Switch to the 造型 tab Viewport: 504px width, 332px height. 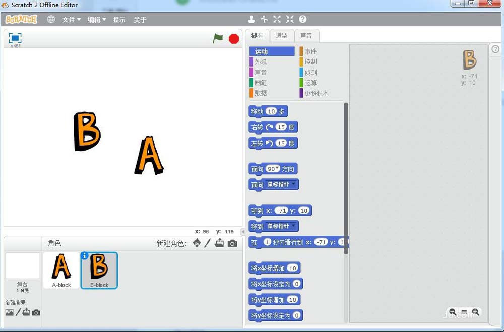click(281, 35)
